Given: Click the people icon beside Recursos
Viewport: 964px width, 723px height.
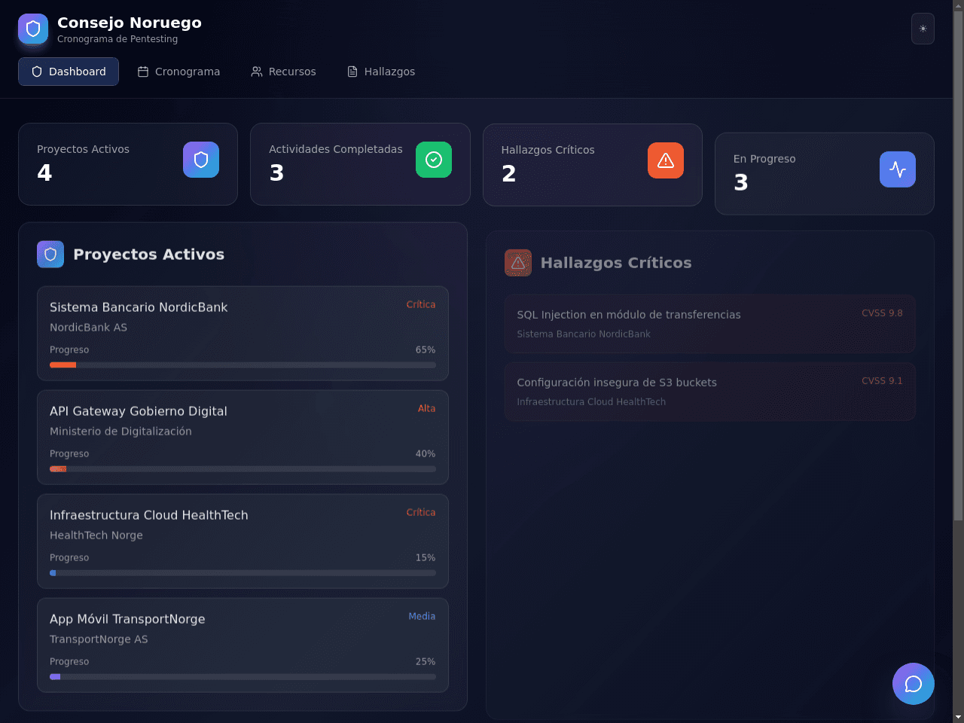Looking at the screenshot, I should [257, 72].
